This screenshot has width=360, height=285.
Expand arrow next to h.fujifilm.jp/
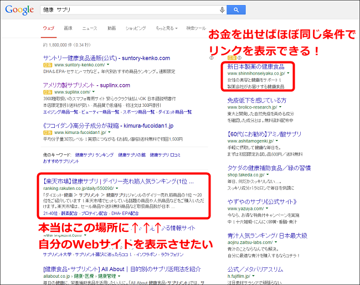click(254, 276)
